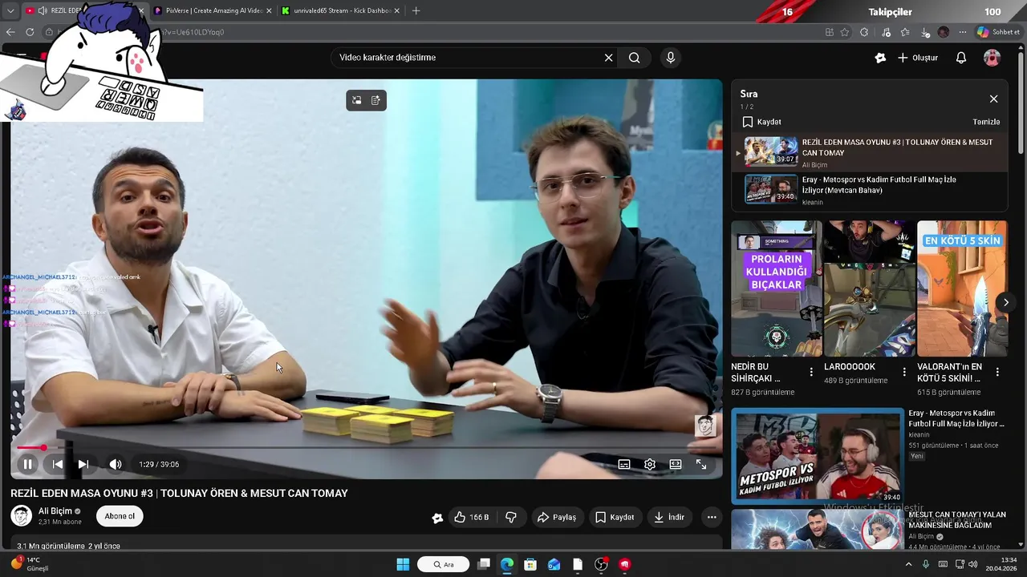The width and height of the screenshot is (1027, 577).
Task: Subscribe with the Abone ol button
Action: (120, 516)
